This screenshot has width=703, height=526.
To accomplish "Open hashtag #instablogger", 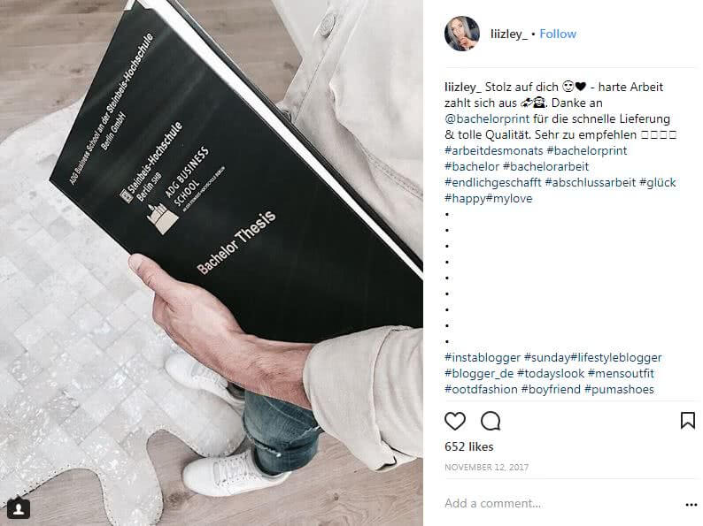I will 483,357.
